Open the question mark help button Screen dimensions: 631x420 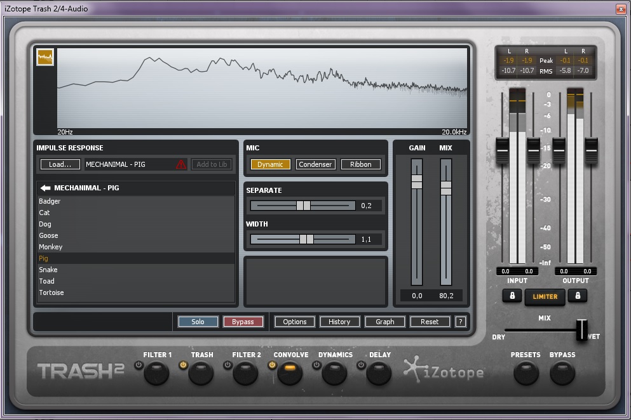tap(461, 322)
